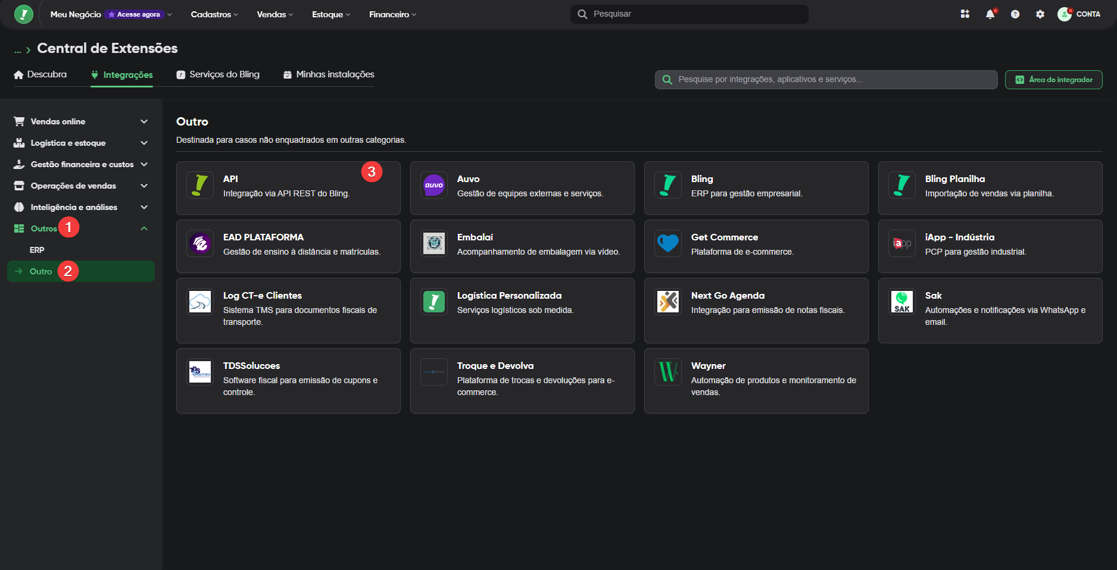Click 'PCP para gestão industrial.' text
Screen dimensions: 1117x570
976,252
